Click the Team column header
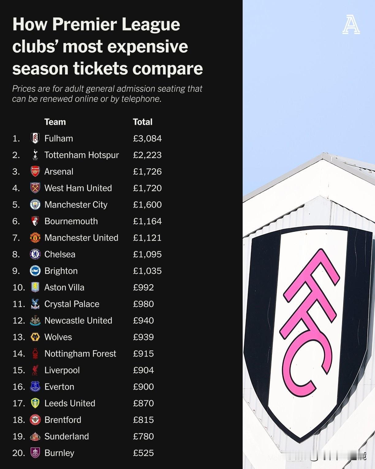The height and width of the screenshot is (469, 375). point(55,122)
